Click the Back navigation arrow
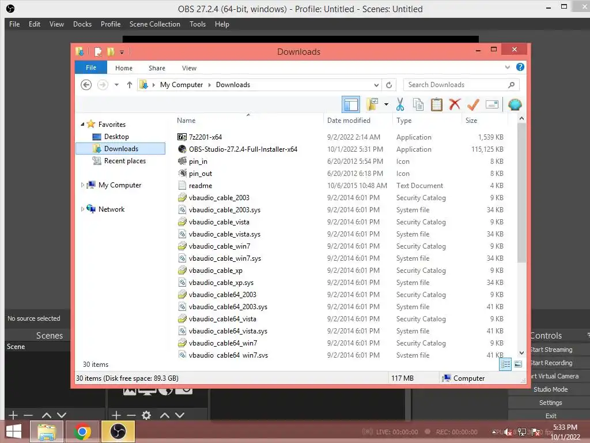This screenshot has width=590, height=443. 86,85
